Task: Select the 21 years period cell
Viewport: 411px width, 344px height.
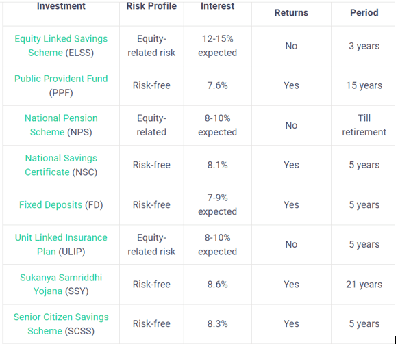Action: (364, 285)
